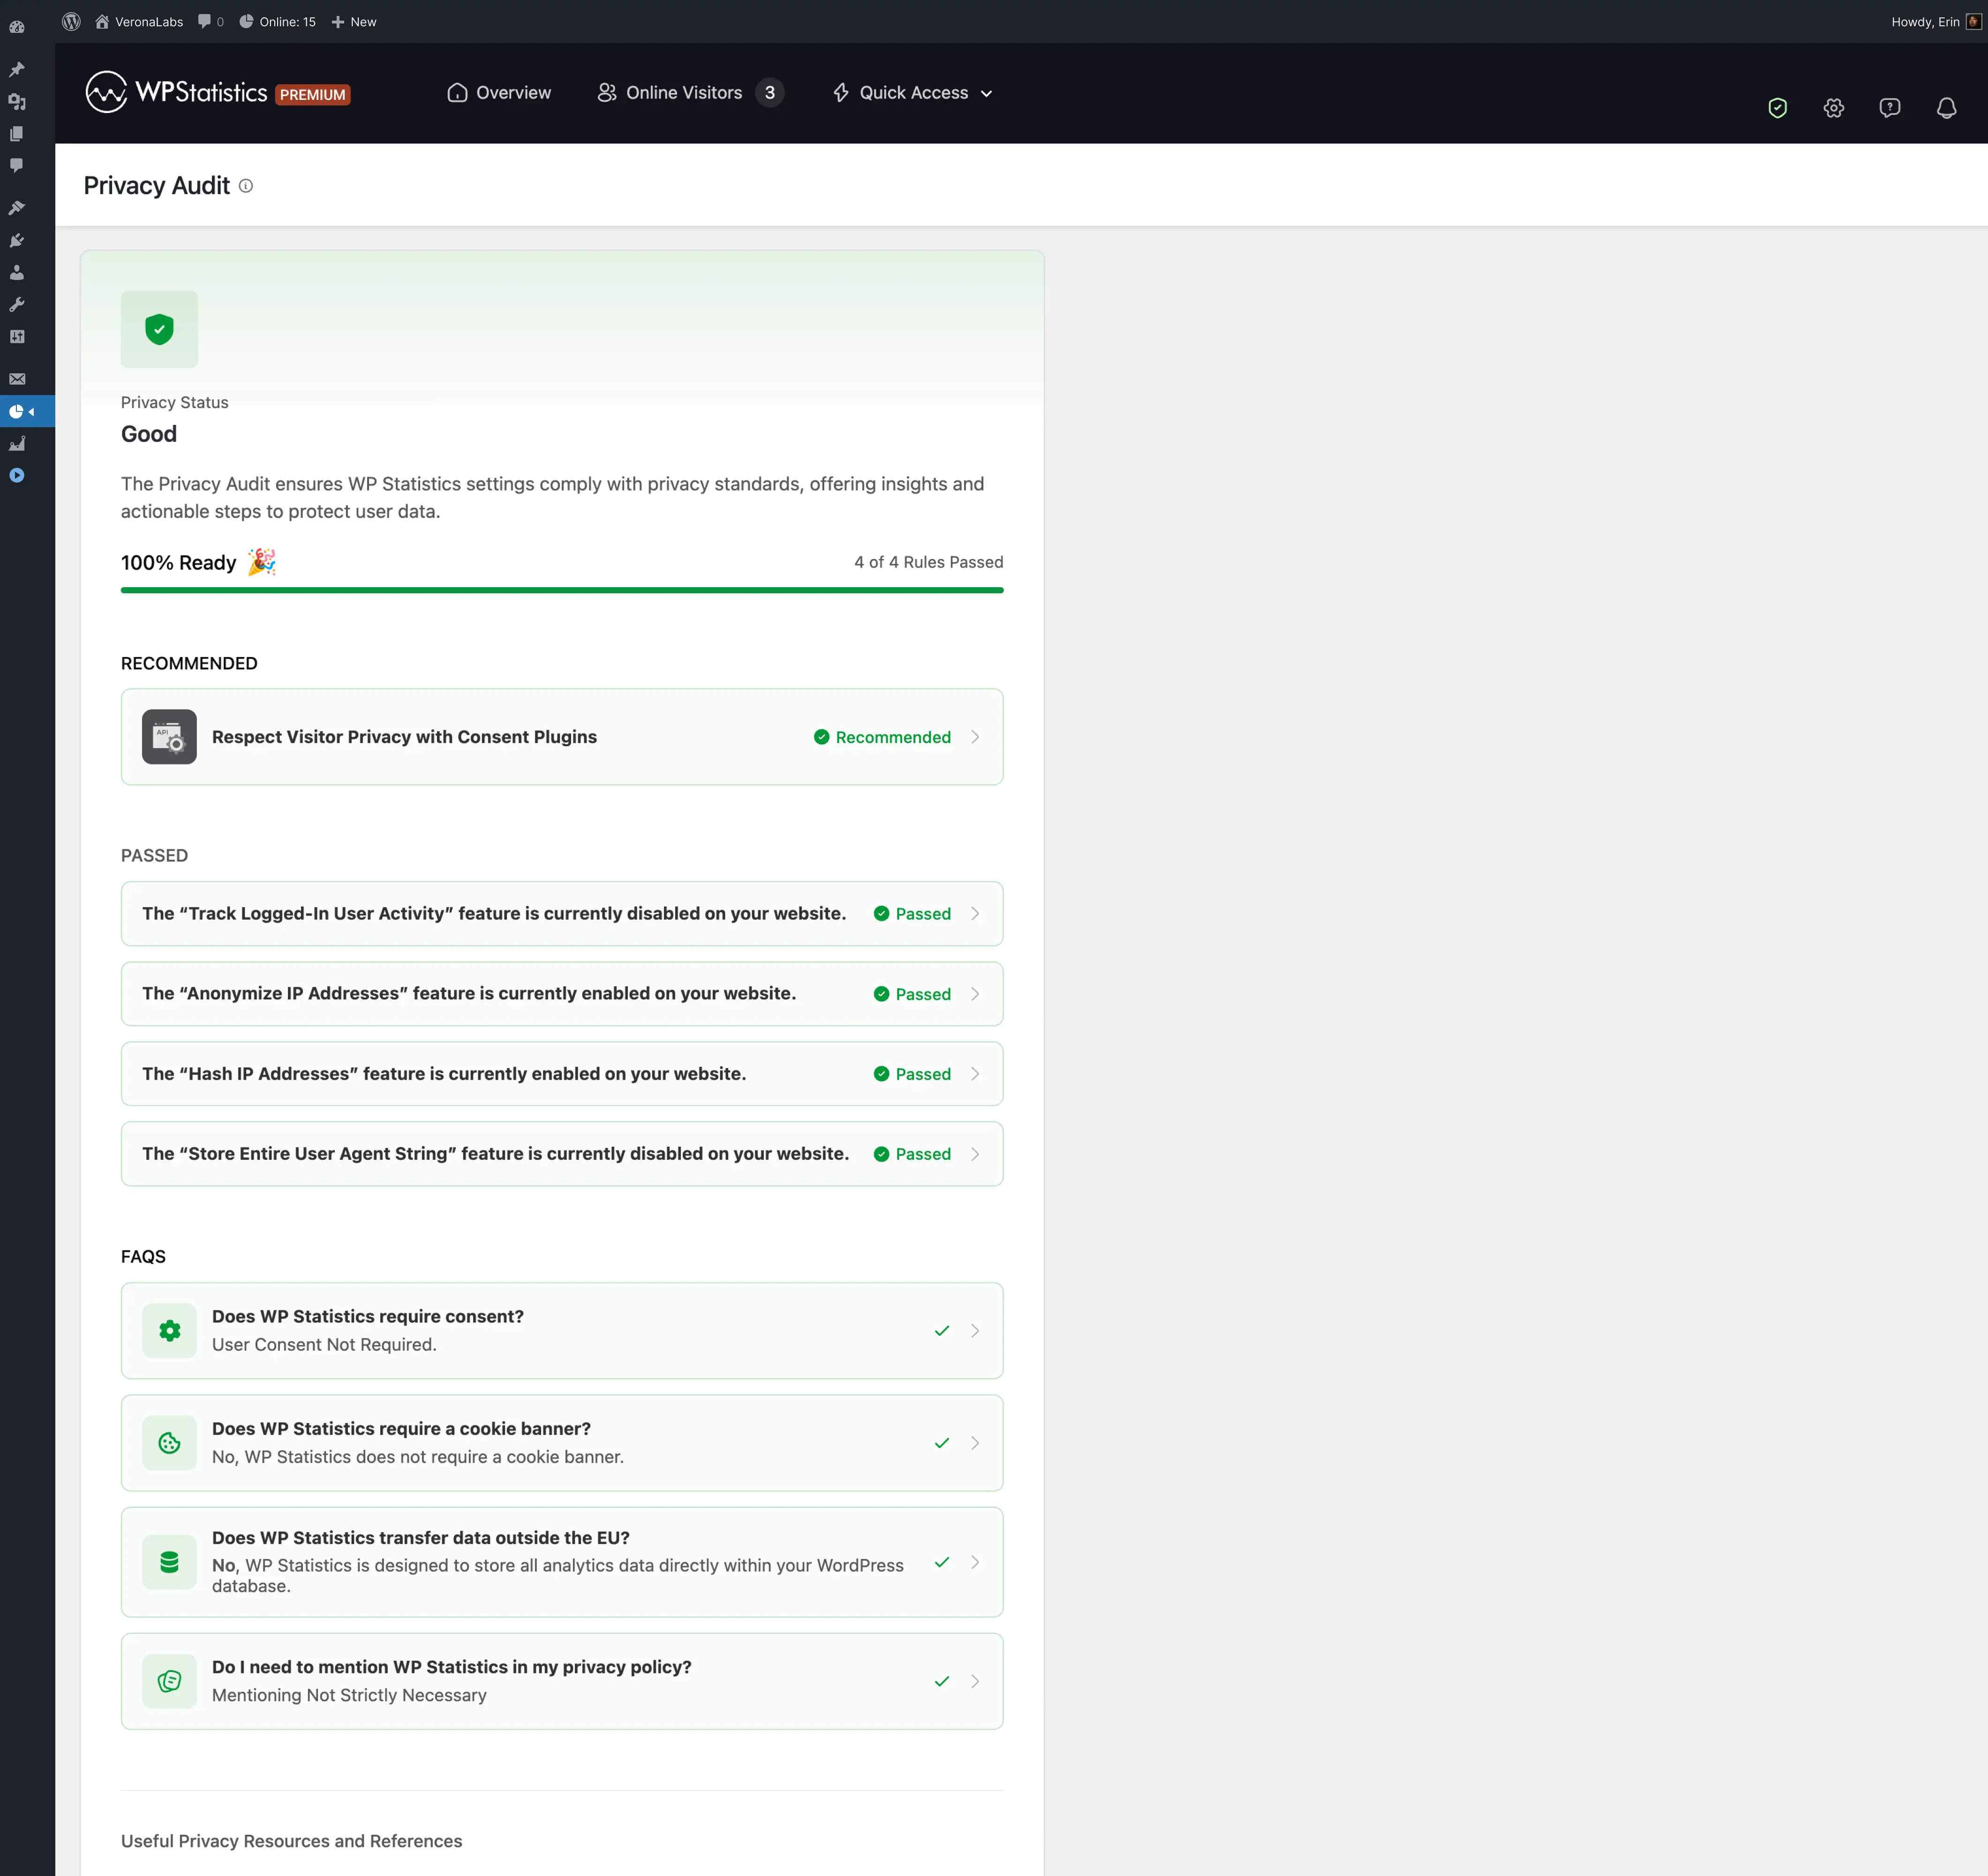This screenshot has width=1988, height=1876.
Task: Expand the Respect Visitor Privacy recommendation
Action: (x=561, y=736)
